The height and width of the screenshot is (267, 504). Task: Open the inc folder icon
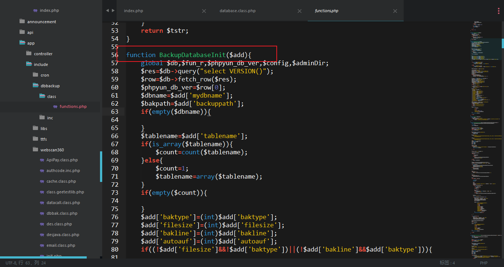[x=42, y=117]
